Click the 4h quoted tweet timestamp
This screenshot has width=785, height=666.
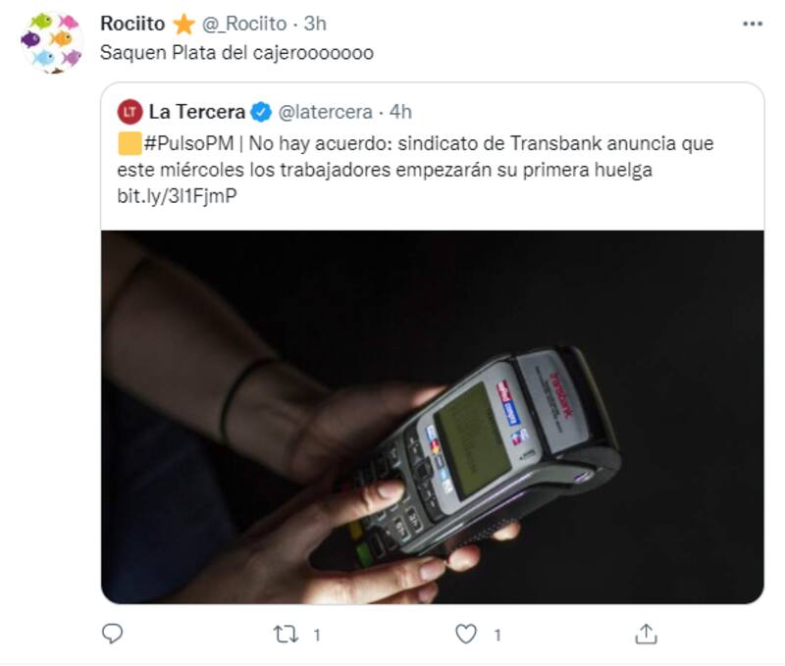point(400,112)
